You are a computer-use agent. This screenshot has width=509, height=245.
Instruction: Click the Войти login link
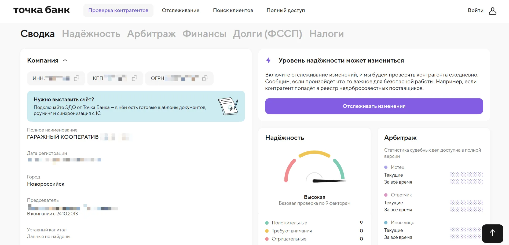click(475, 10)
